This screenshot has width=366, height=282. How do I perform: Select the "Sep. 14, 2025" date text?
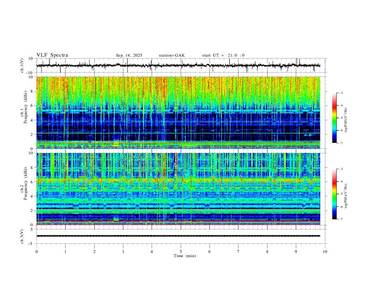click(129, 55)
